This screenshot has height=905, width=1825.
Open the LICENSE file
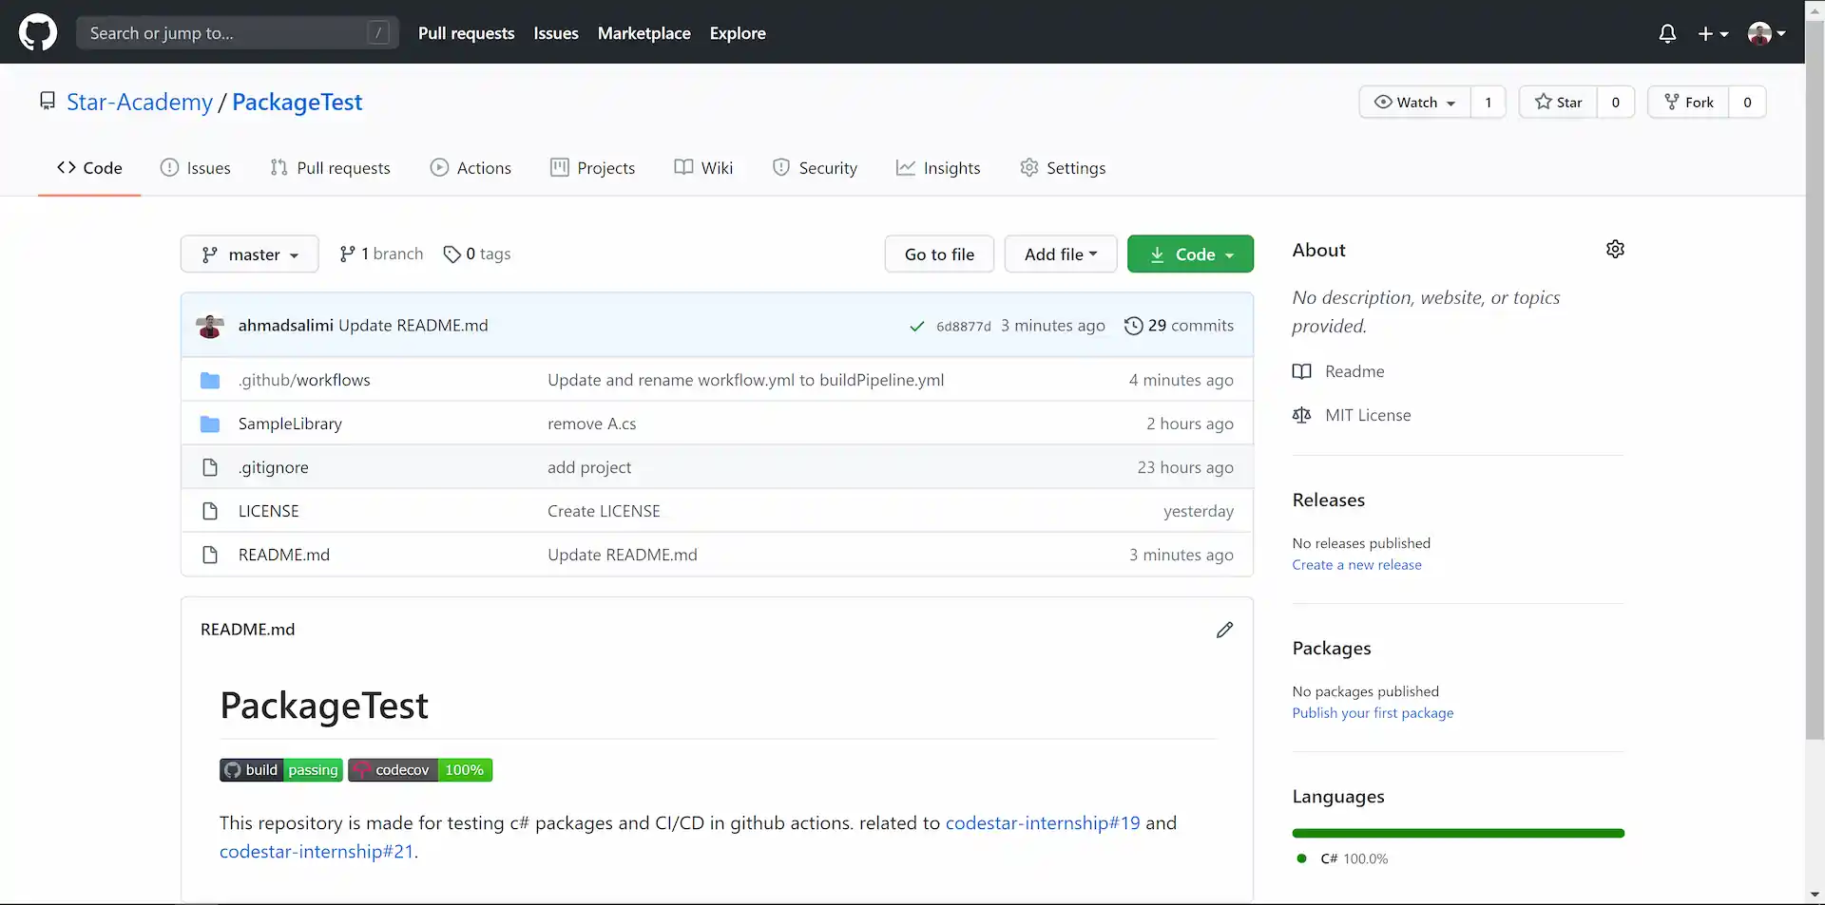(268, 511)
